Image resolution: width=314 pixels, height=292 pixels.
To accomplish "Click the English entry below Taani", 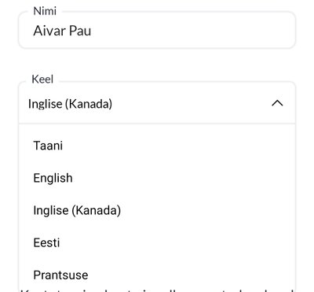I will point(157,178).
